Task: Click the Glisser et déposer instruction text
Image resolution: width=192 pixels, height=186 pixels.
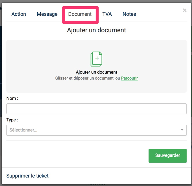Action: pos(87,78)
